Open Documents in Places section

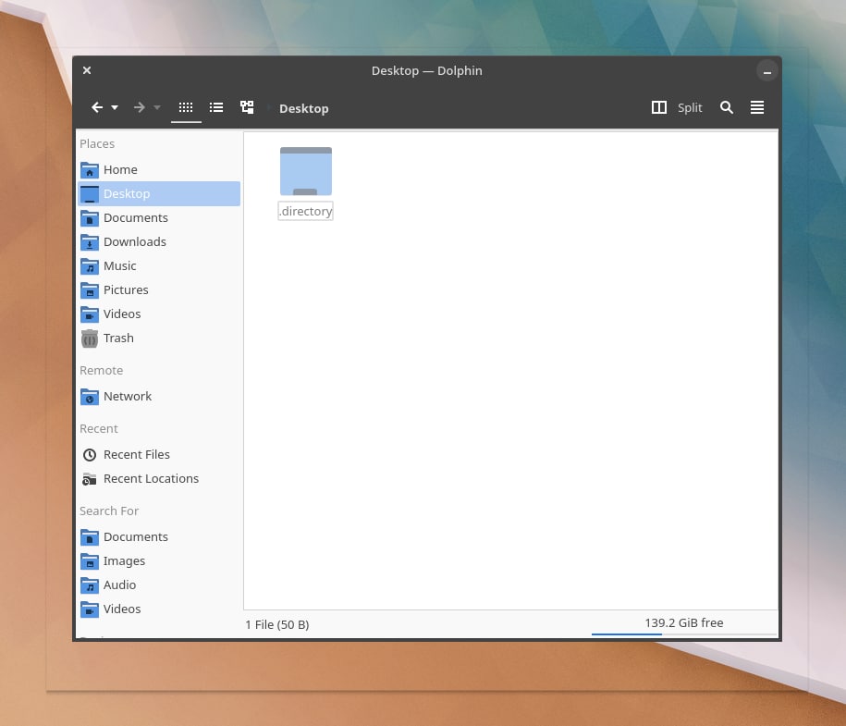pyautogui.click(x=159, y=217)
